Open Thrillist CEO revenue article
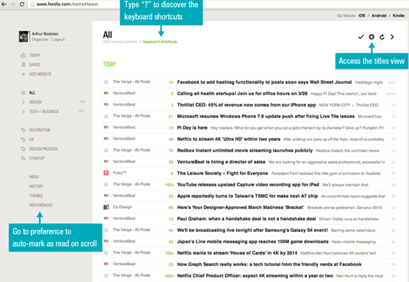 pos(246,105)
